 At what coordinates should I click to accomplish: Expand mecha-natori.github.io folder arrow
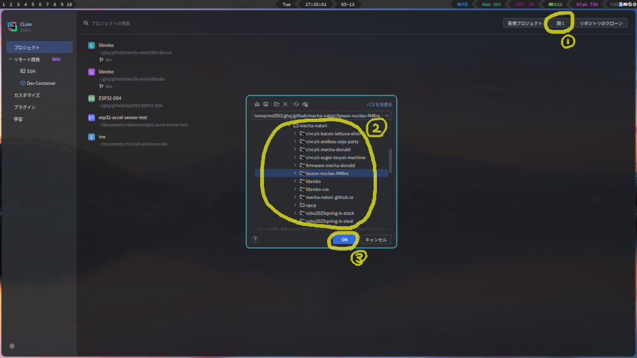(295, 198)
